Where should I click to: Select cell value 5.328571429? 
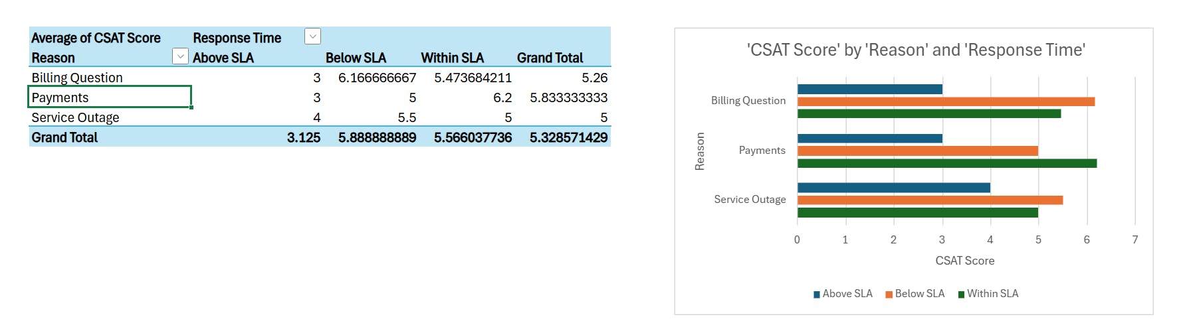(x=568, y=137)
